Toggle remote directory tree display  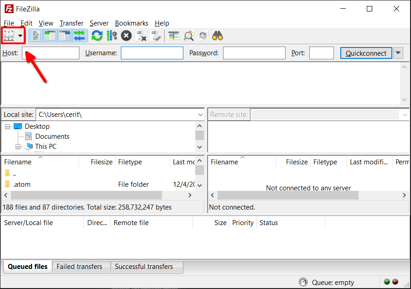65,36
